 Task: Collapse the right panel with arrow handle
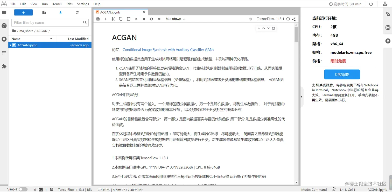click(x=301, y=97)
